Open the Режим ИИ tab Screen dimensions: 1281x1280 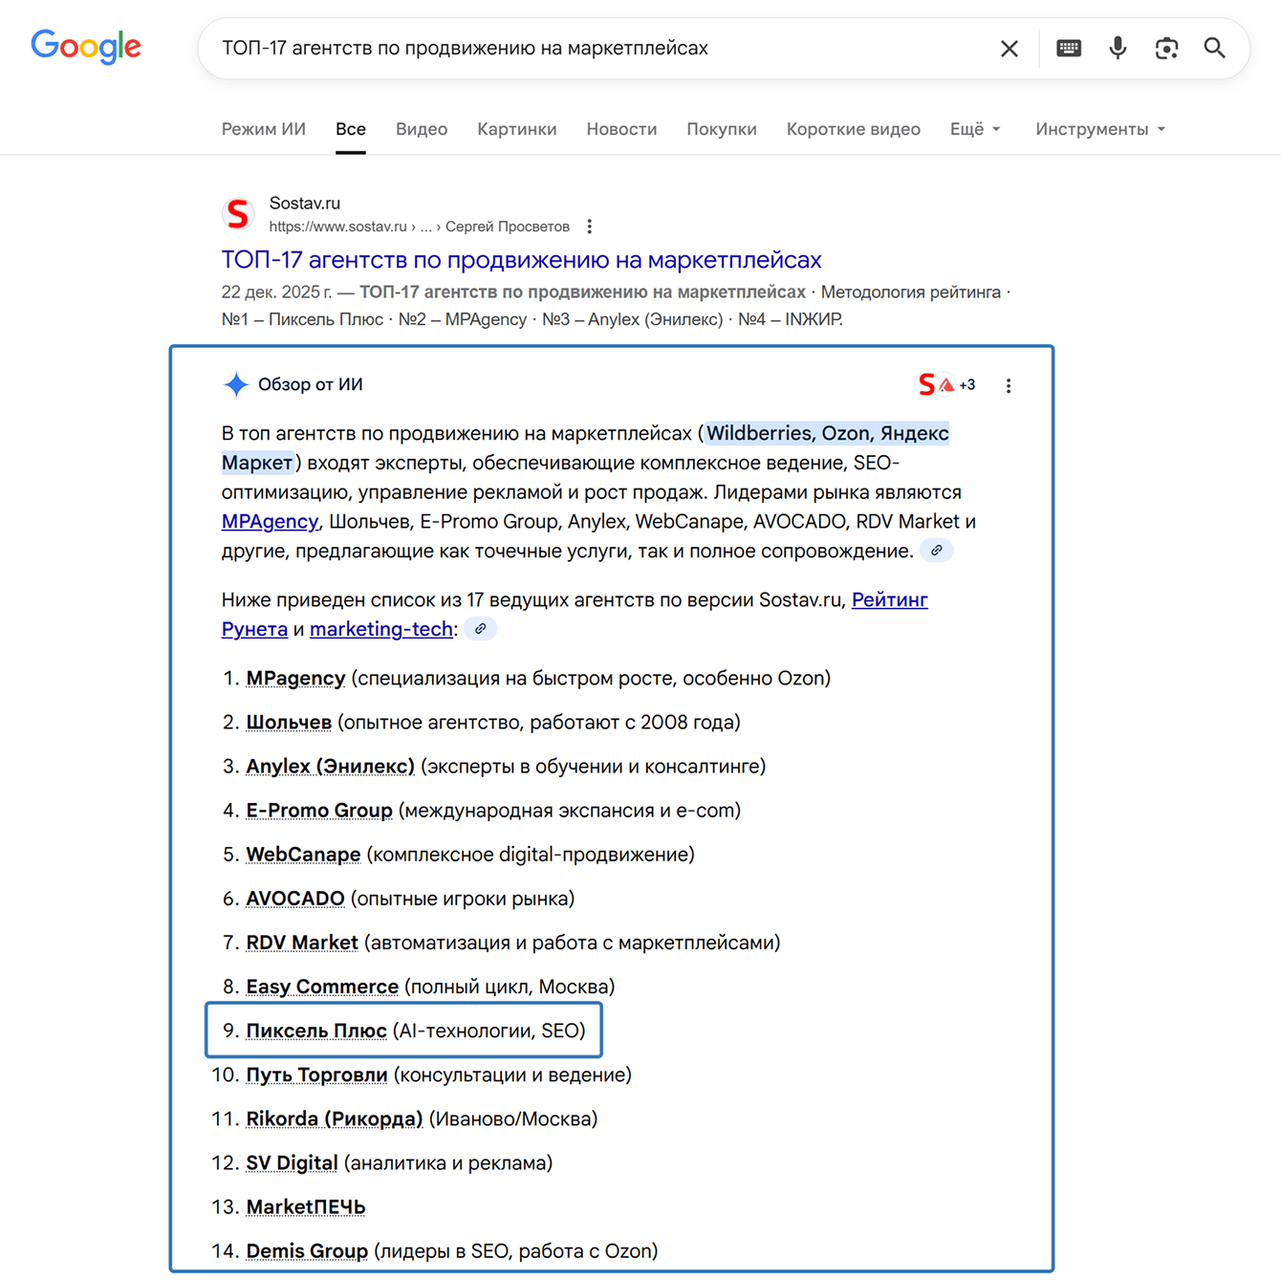pyautogui.click(x=264, y=129)
